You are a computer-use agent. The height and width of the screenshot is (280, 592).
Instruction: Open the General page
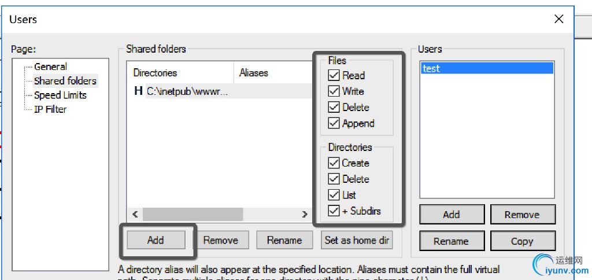pyautogui.click(x=50, y=67)
